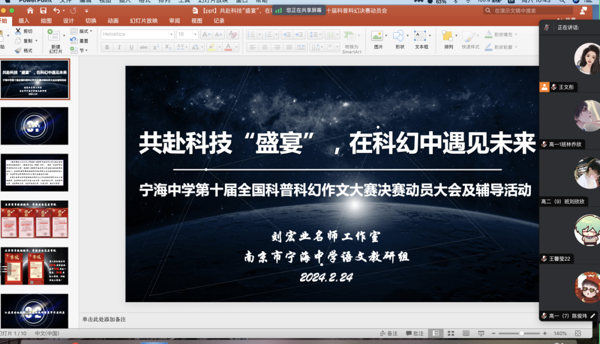
Task: Toggle the Comments (批注) pane
Action: point(415,333)
